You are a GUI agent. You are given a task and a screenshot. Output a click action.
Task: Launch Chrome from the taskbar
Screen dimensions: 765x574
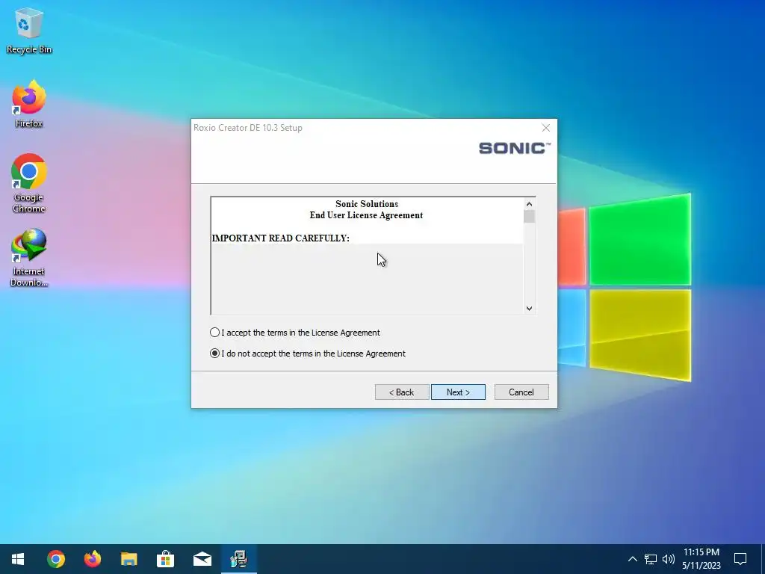[55, 559]
